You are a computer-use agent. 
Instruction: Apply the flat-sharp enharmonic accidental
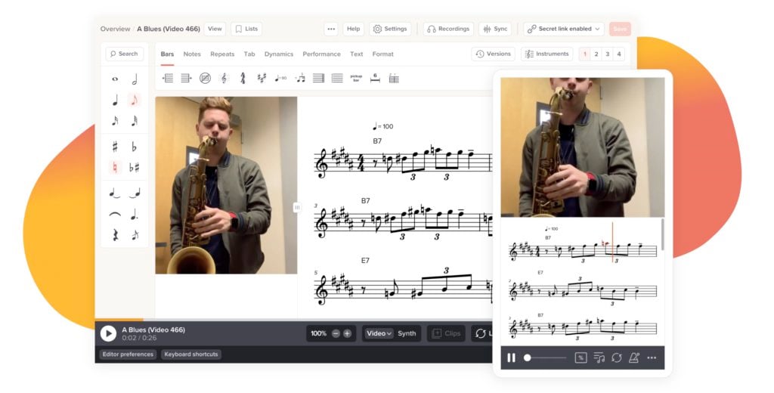click(x=135, y=167)
